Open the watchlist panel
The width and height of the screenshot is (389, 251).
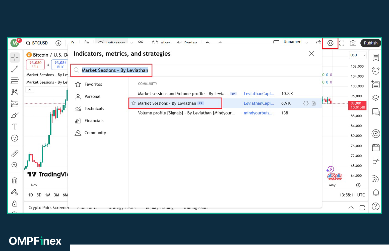376,57
